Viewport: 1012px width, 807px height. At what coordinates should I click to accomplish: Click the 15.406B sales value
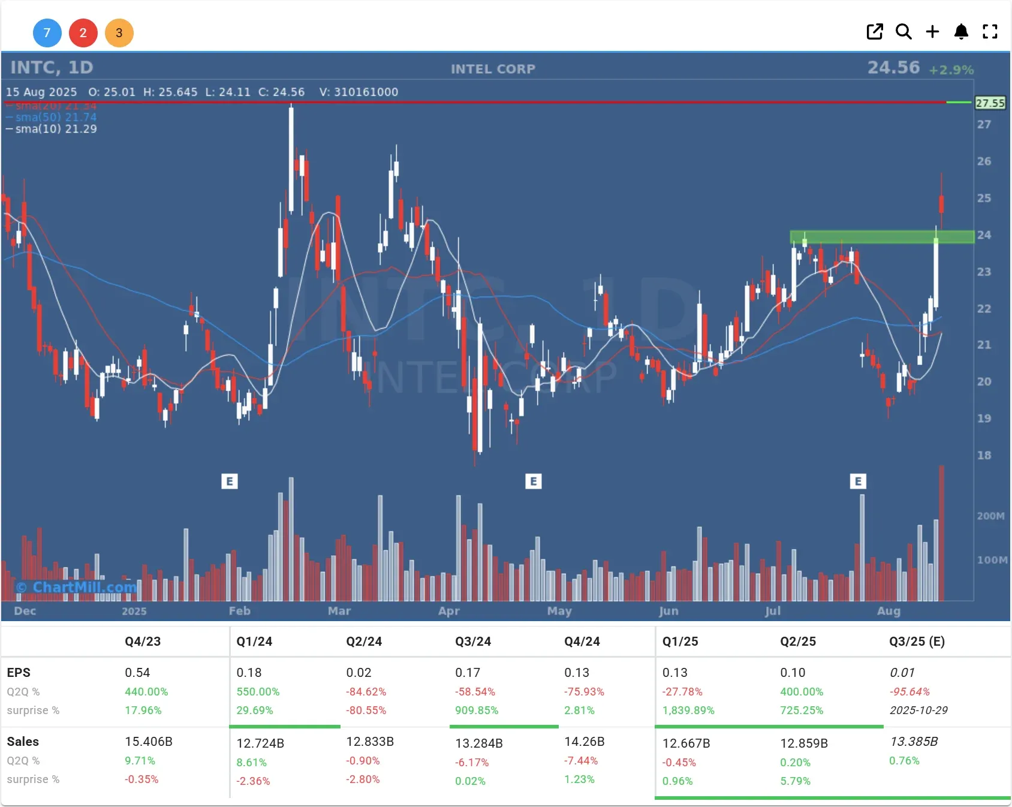149,741
